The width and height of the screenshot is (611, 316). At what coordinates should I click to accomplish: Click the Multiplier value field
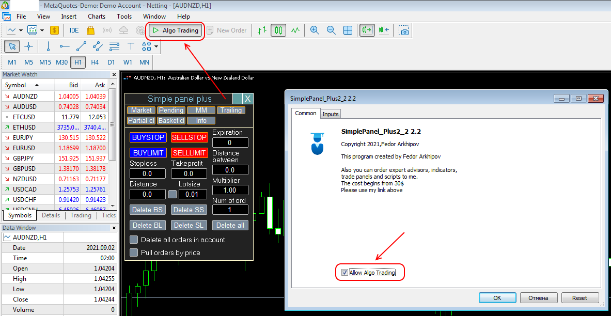230,190
